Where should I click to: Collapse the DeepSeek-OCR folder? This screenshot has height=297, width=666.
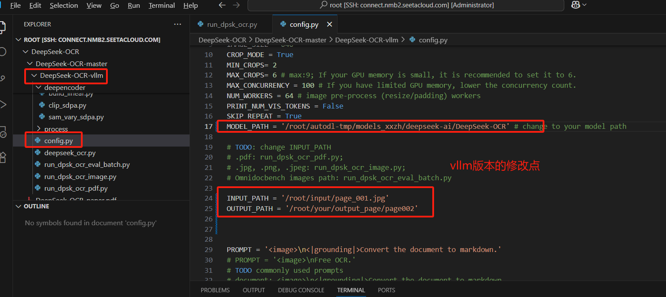coord(25,52)
